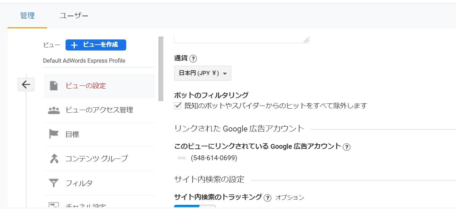The width and height of the screenshot is (456, 209).
Task: Click the back arrow icon button
Action: click(x=26, y=84)
